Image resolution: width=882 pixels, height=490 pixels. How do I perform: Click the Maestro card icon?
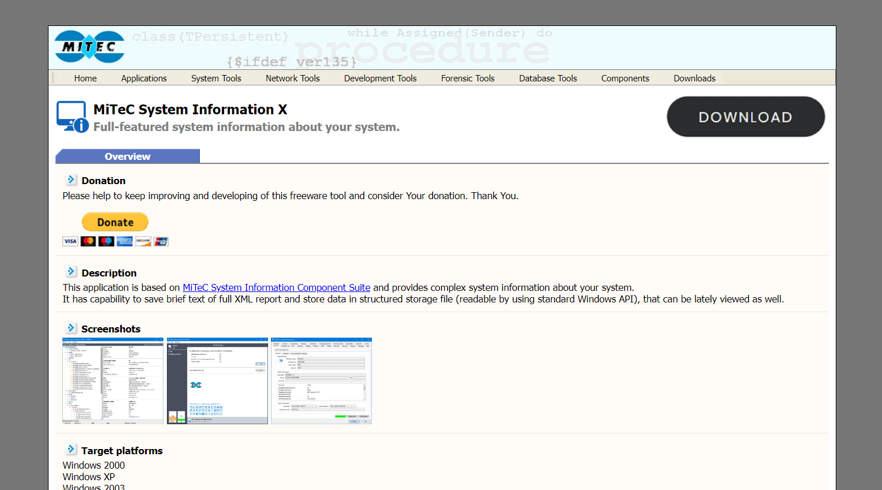pyautogui.click(x=106, y=241)
